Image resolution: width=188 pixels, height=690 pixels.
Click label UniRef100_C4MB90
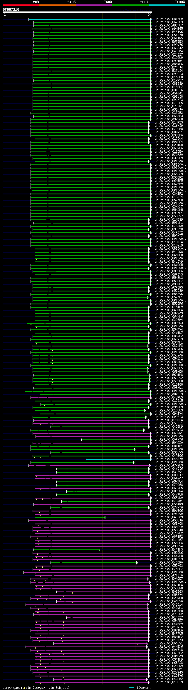coord(169,601)
